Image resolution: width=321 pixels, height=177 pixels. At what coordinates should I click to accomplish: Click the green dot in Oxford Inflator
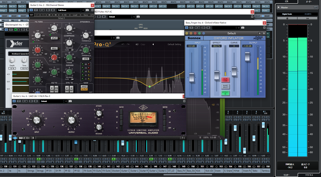(199, 33)
